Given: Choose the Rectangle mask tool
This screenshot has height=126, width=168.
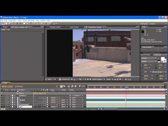Looking at the screenshot, I should [x=24, y=24].
